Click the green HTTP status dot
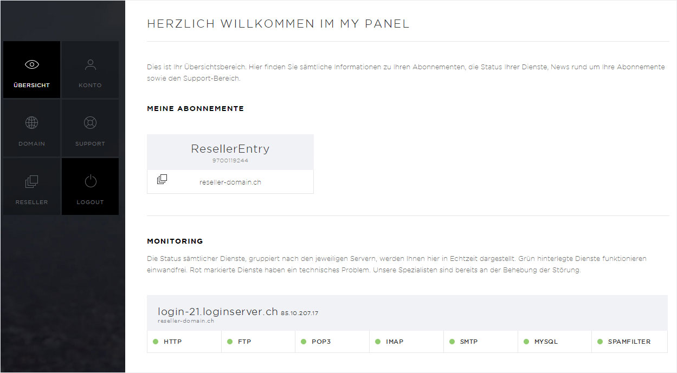Image resolution: width=677 pixels, height=373 pixels. 156,342
